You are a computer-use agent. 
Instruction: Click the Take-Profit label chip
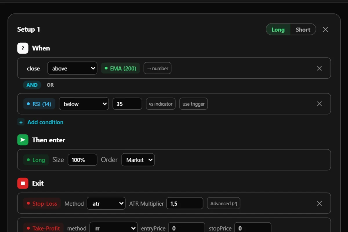pos(43,228)
